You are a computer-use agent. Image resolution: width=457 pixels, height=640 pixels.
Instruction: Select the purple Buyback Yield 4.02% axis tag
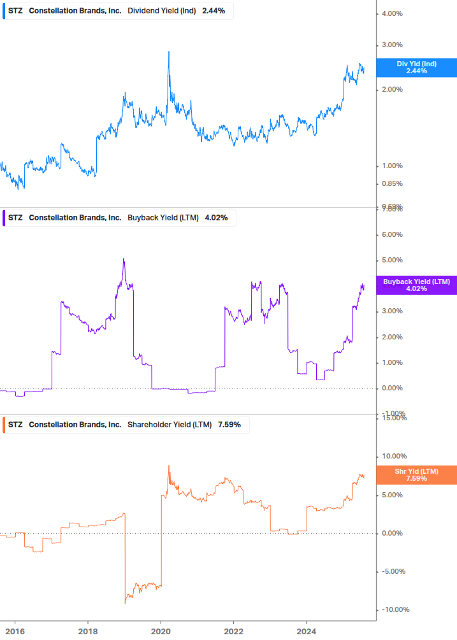(x=417, y=285)
